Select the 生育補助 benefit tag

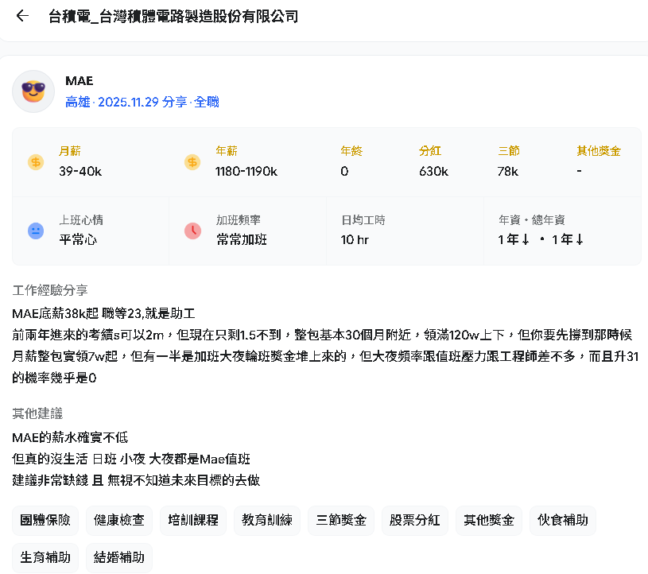(45, 557)
